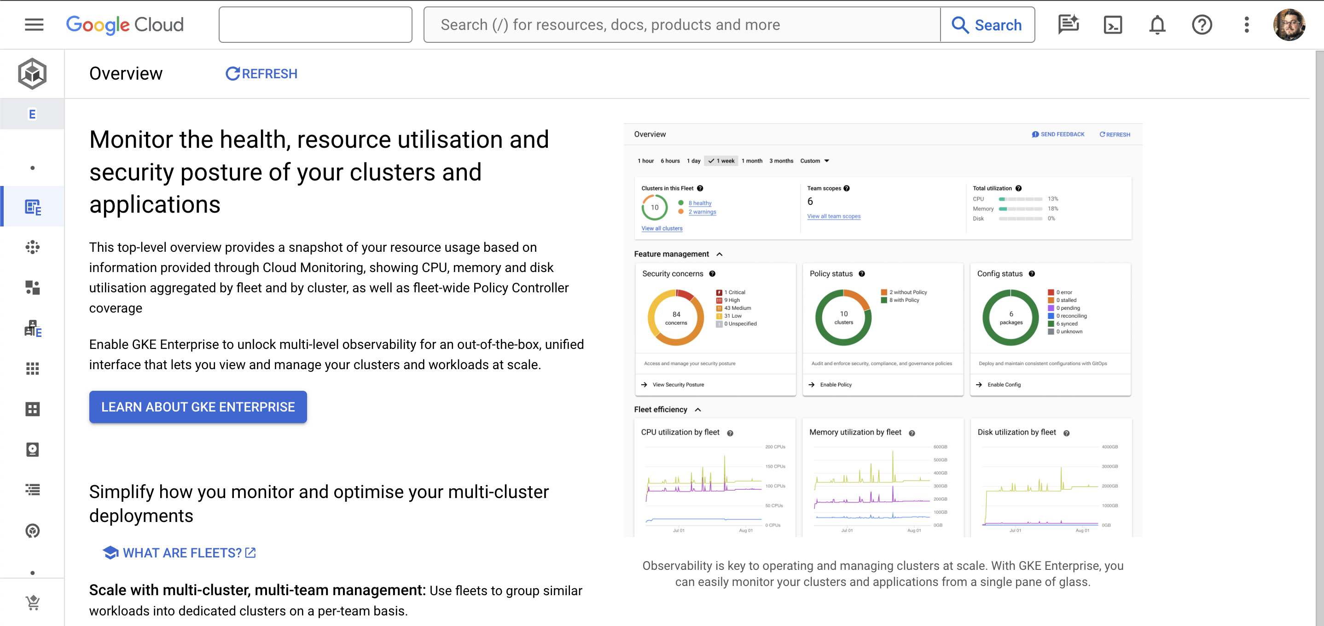Image resolution: width=1324 pixels, height=626 pixels.
Task: Open the four-square window sidebar icon
Action: (x=32, y=409)
